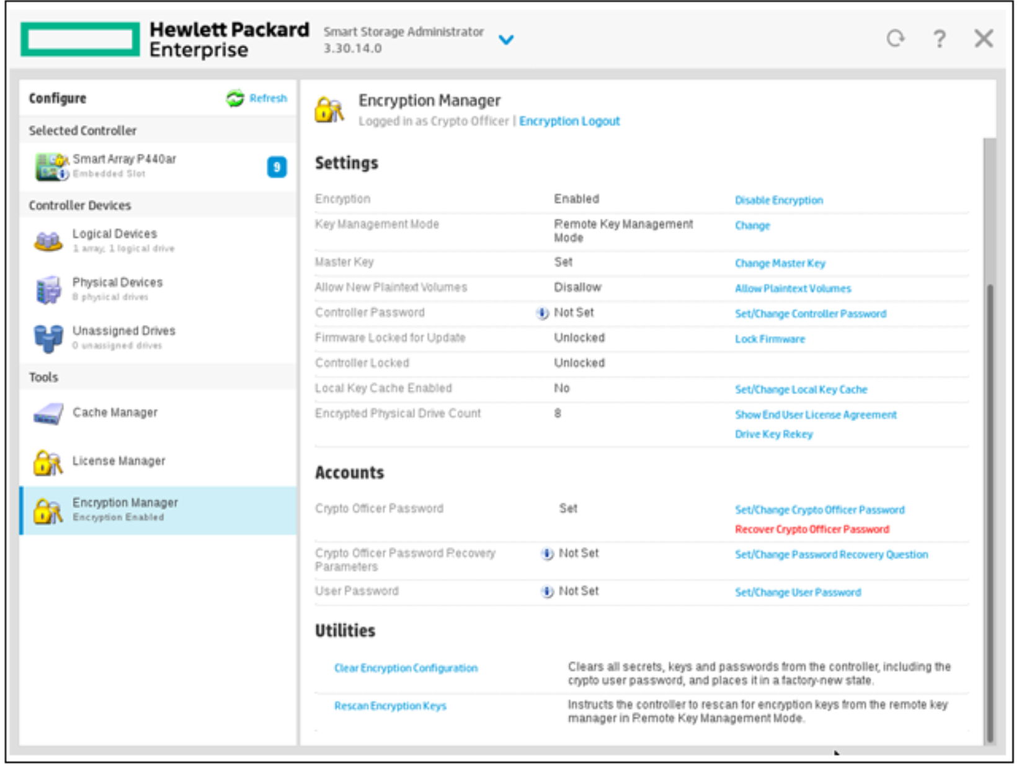Open License Manager padlock icon
The image size is (1019, 767).
click(48, 462)
